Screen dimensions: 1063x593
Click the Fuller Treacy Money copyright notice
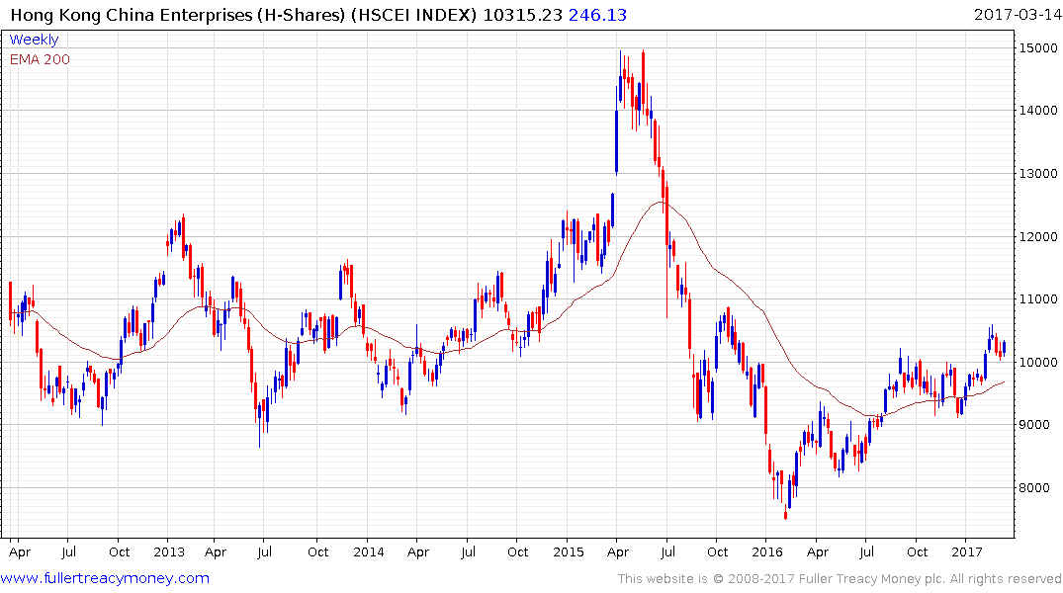(x=840, y=578)
